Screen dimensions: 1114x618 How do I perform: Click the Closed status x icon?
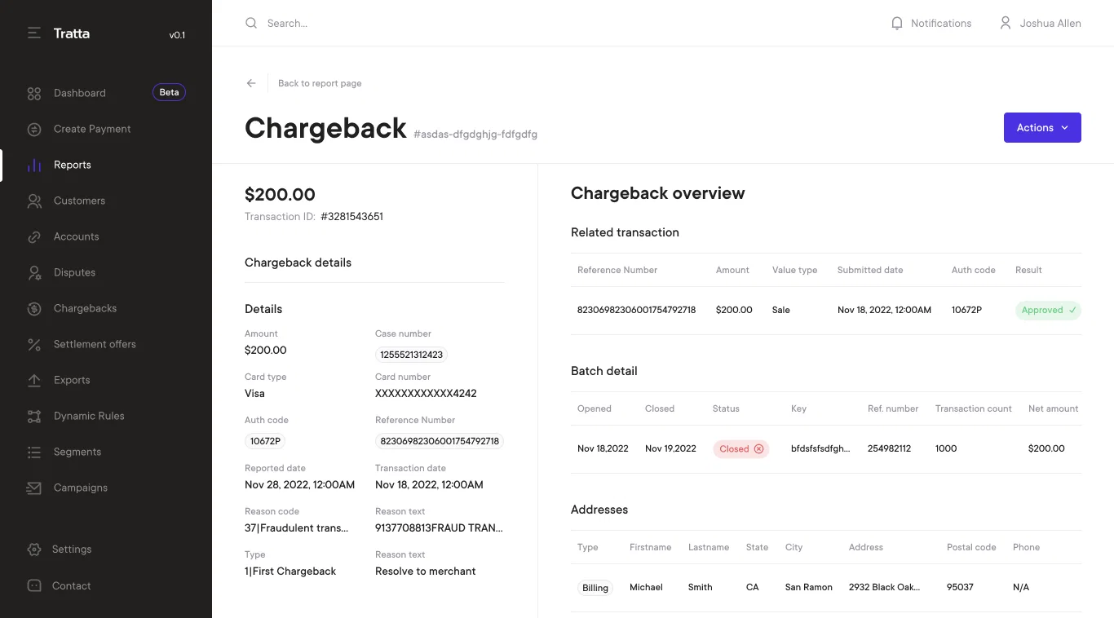click(758, 448)
